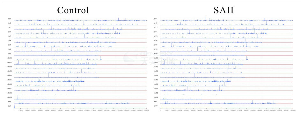
Task: Pick chr14 label in SAH panel
Action: tap(156, 75)
